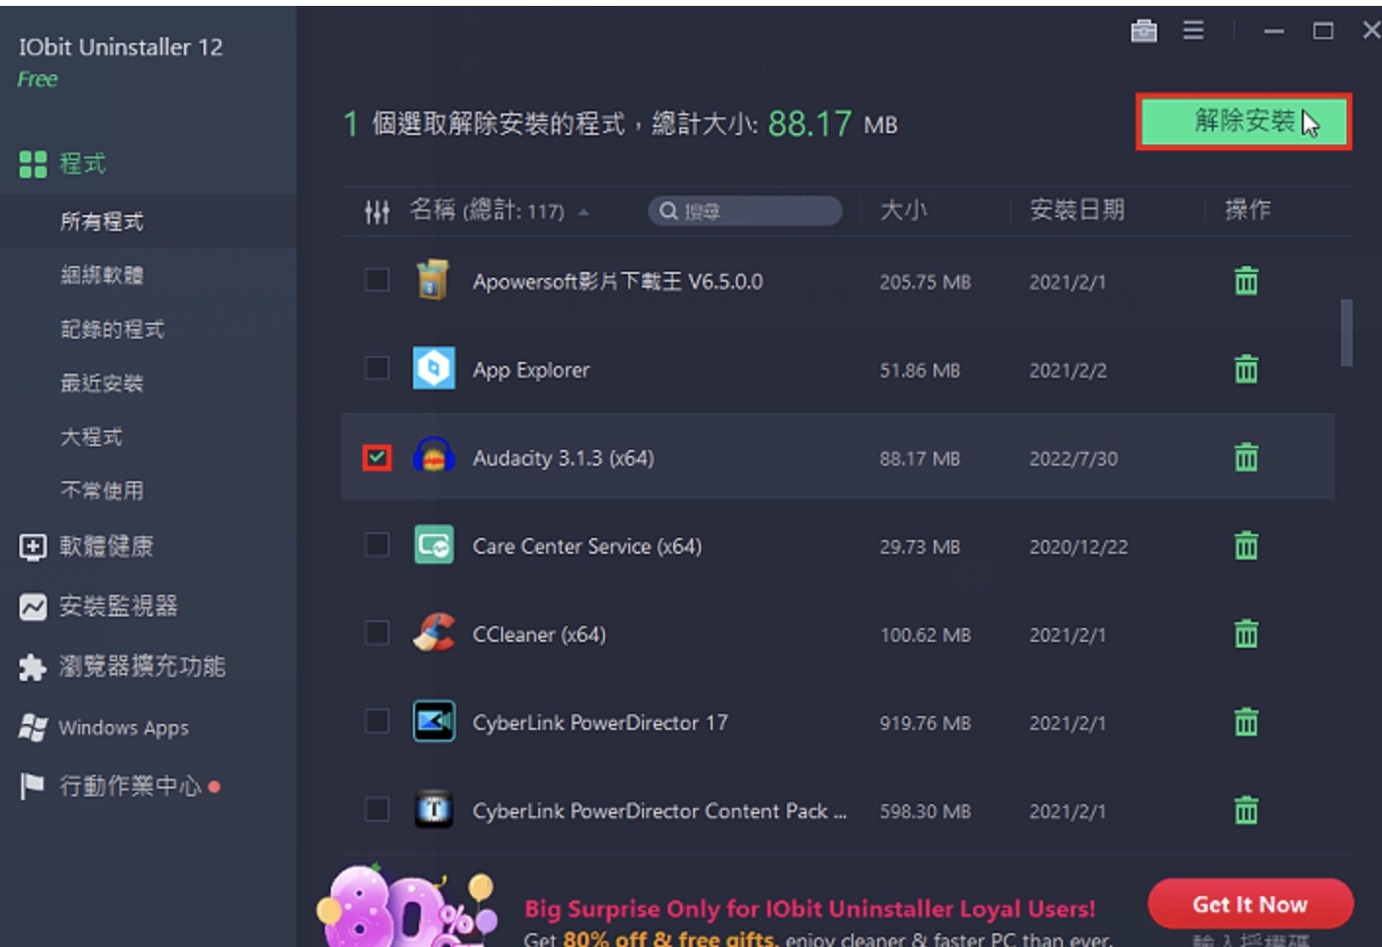Image resolution: width=1382 pixels, height=947 pixels.
Task: Sort list by 大小 column header
Action: click(x=902, y=209)
